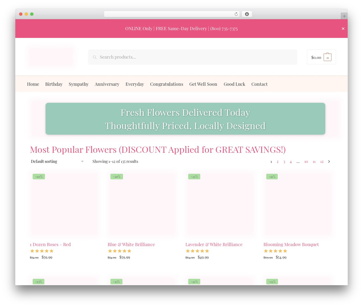Open the shopping bag cart icon

[x=328, y=57]
